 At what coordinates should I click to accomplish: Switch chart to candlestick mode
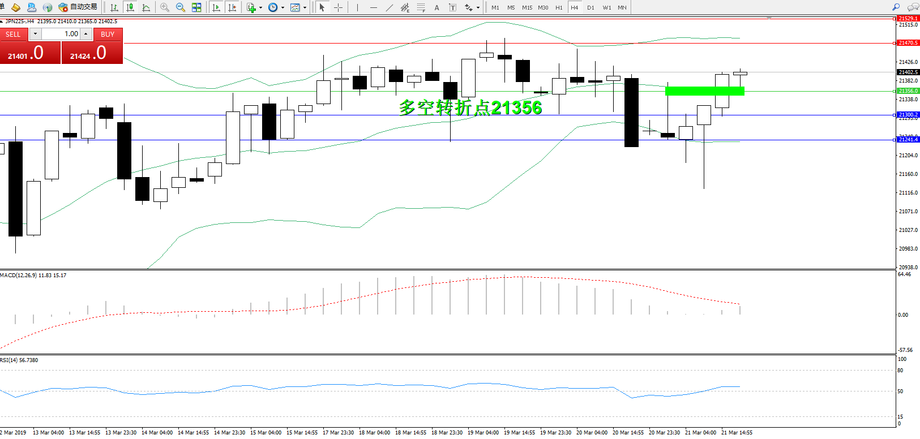(130, 7)
